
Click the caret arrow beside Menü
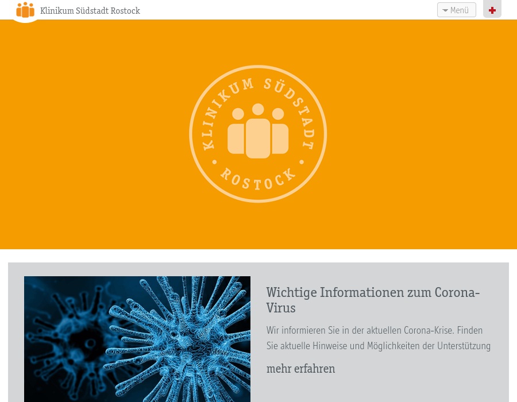(x=445, y=10)
